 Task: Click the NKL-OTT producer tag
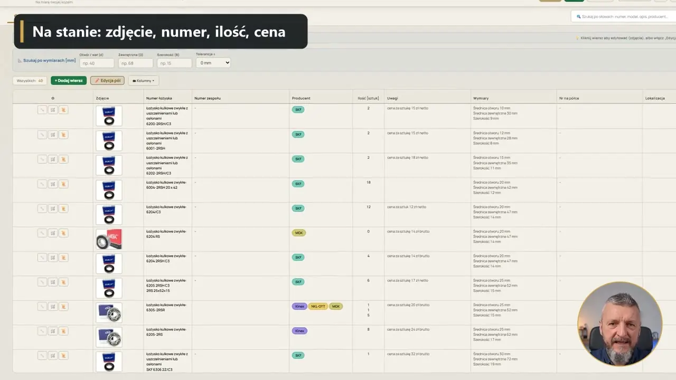pos(318,306)
